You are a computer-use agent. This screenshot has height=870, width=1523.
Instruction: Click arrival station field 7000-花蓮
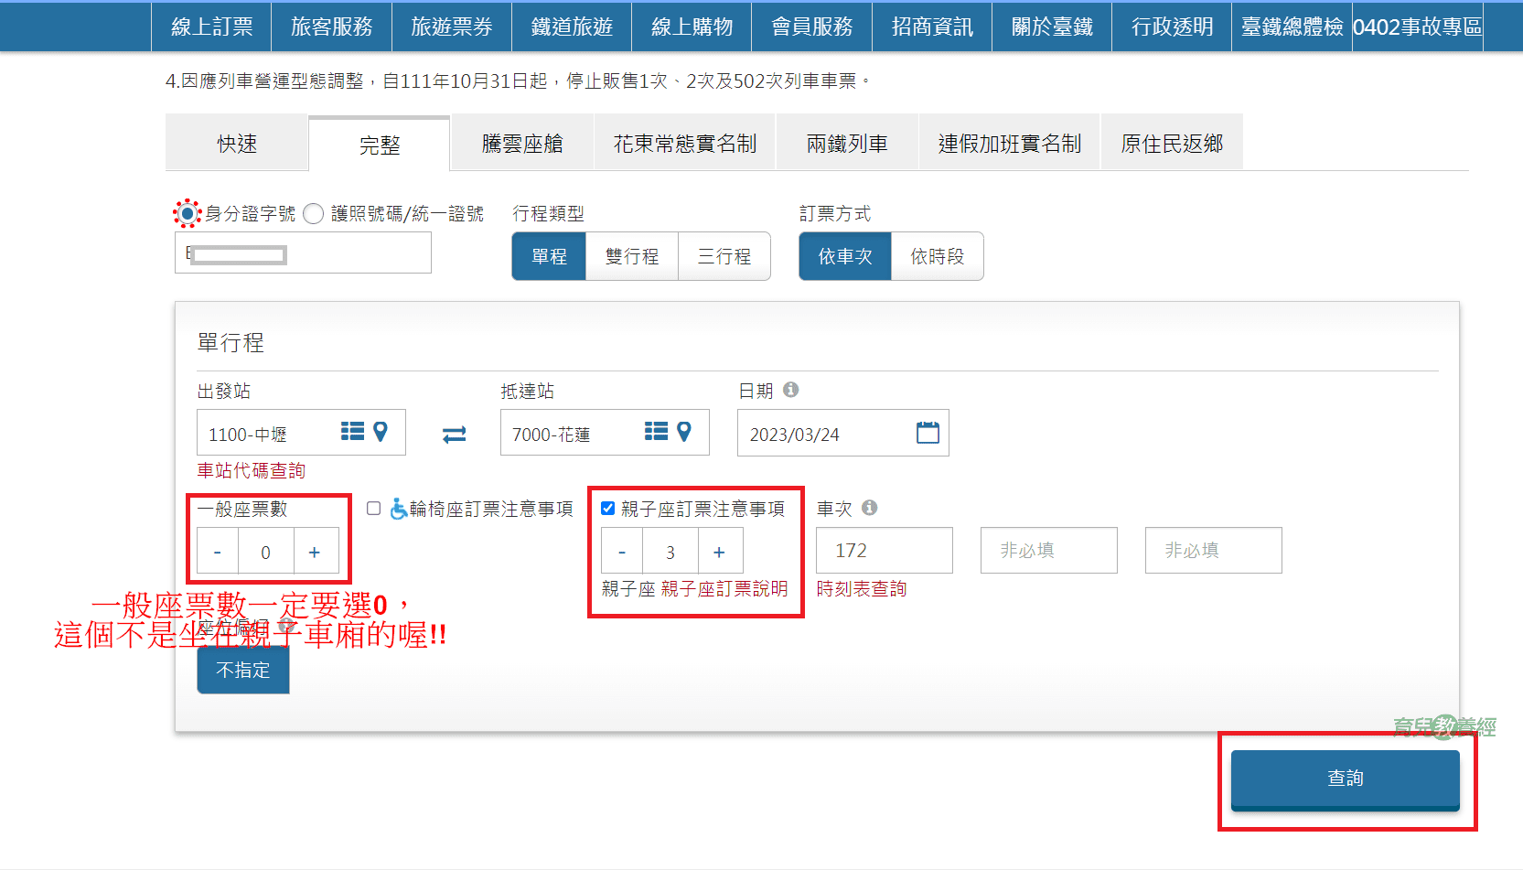pyautogui.click(x=605, y=433)
